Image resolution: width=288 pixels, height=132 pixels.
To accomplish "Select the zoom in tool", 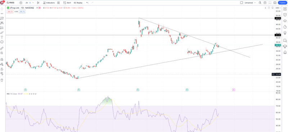I will pyautogui.click(x=2, y=53).
